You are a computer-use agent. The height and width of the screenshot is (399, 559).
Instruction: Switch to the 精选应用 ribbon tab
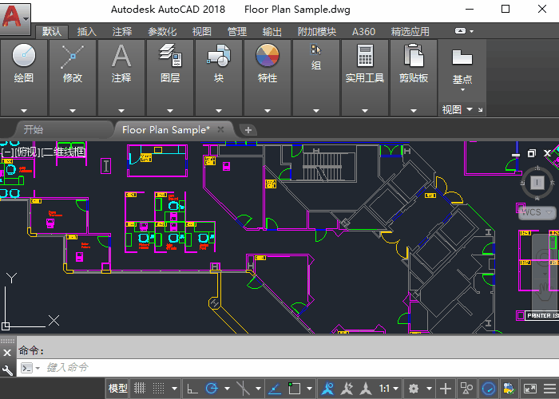click(x=410, y=32)
